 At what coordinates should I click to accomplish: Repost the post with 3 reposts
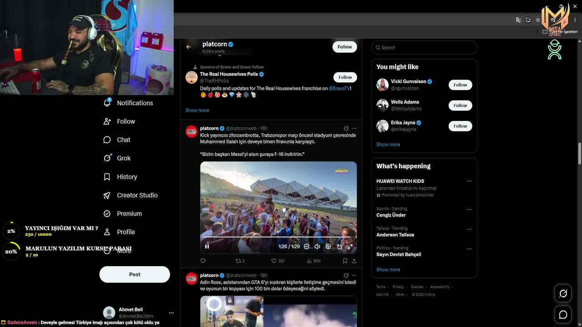240,261
